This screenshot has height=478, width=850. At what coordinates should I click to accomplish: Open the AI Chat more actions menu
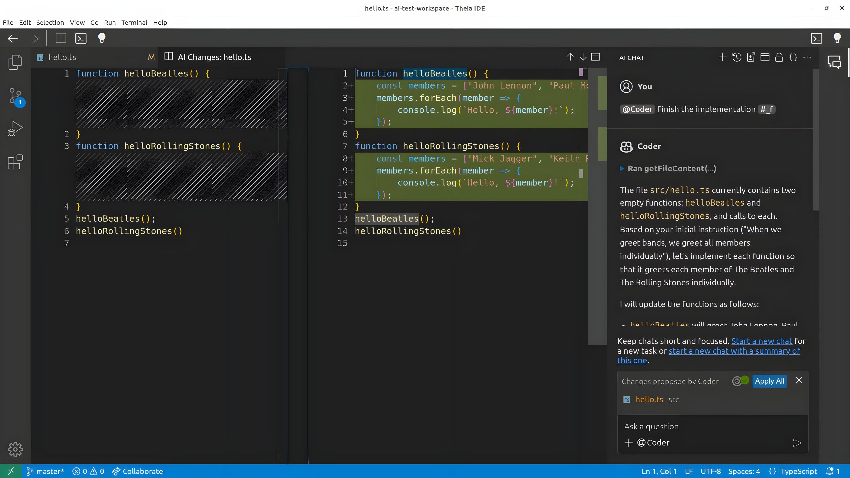807,57
